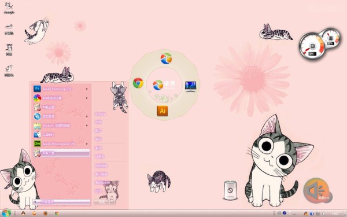The height and width of the screenshot is (217, 347).
Task: Click the top colorful logo in circular dock
Action: pos(166,58)
